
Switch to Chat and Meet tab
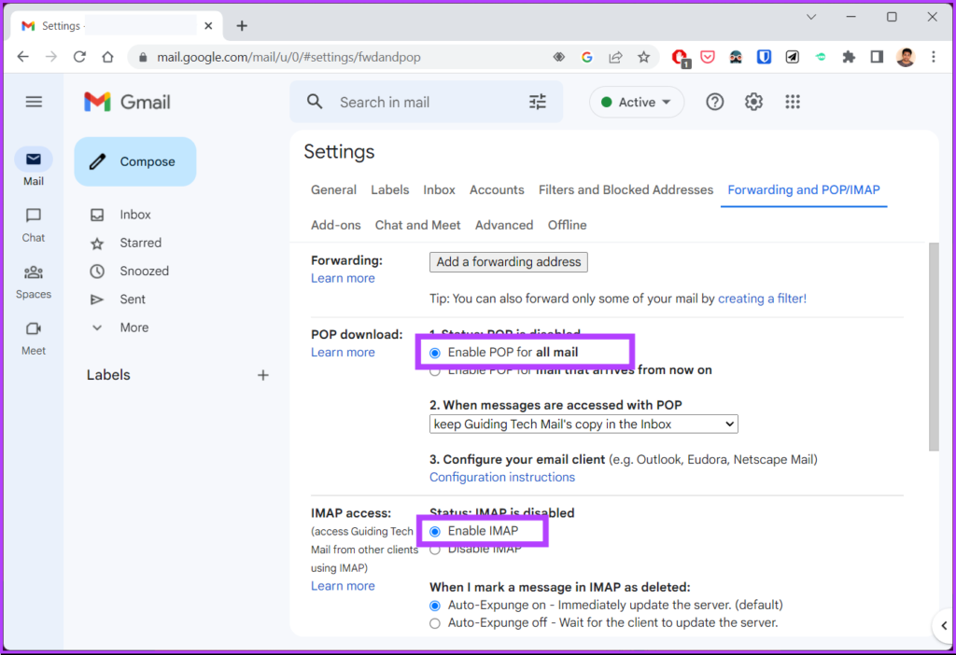(417, 226)
